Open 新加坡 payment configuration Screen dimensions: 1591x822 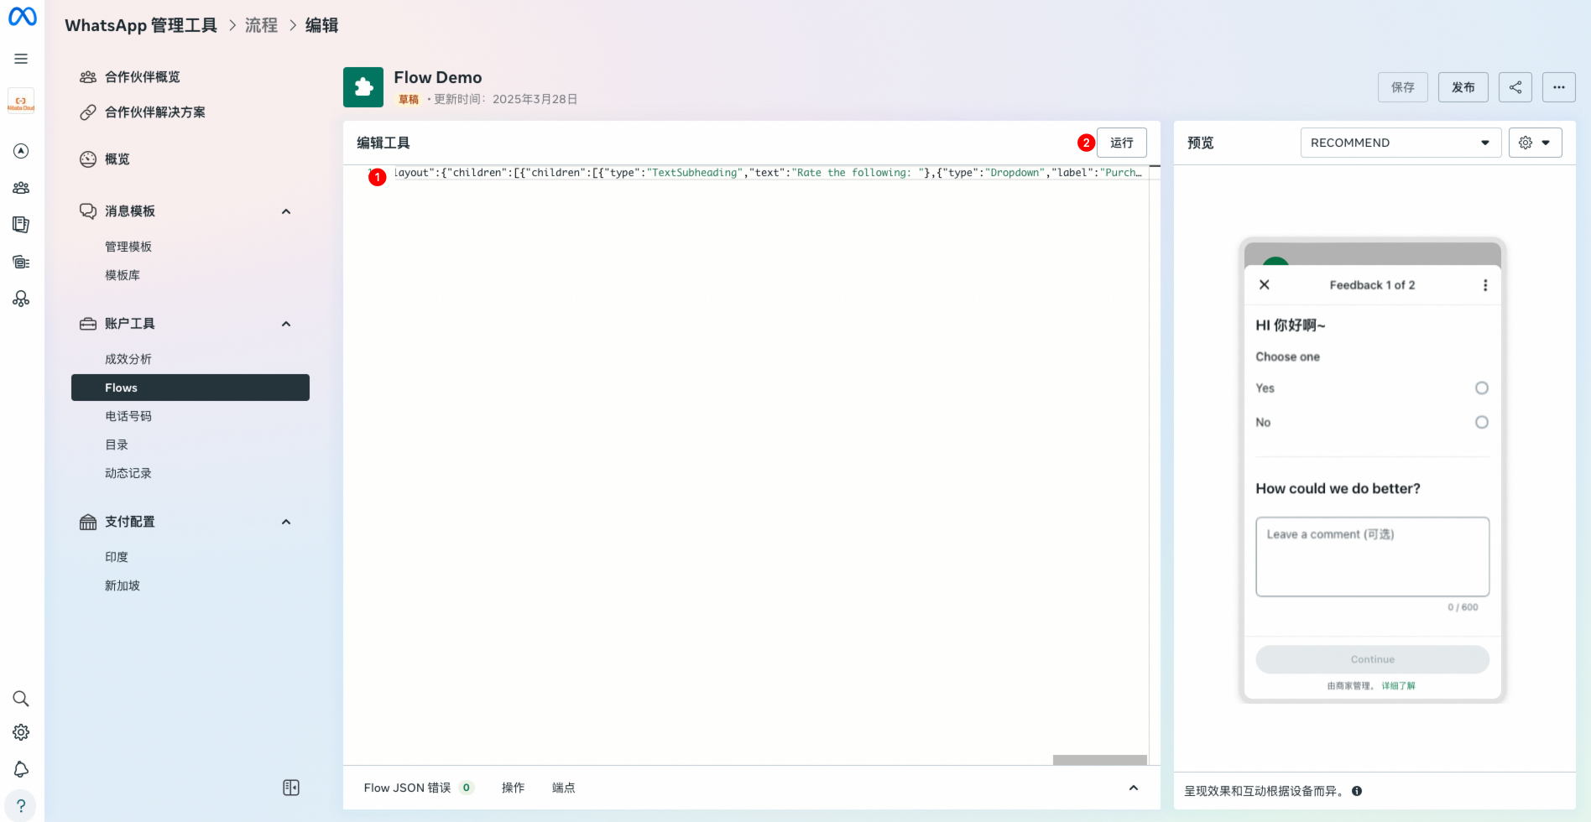pyautogui.click(x=123, y=585)
